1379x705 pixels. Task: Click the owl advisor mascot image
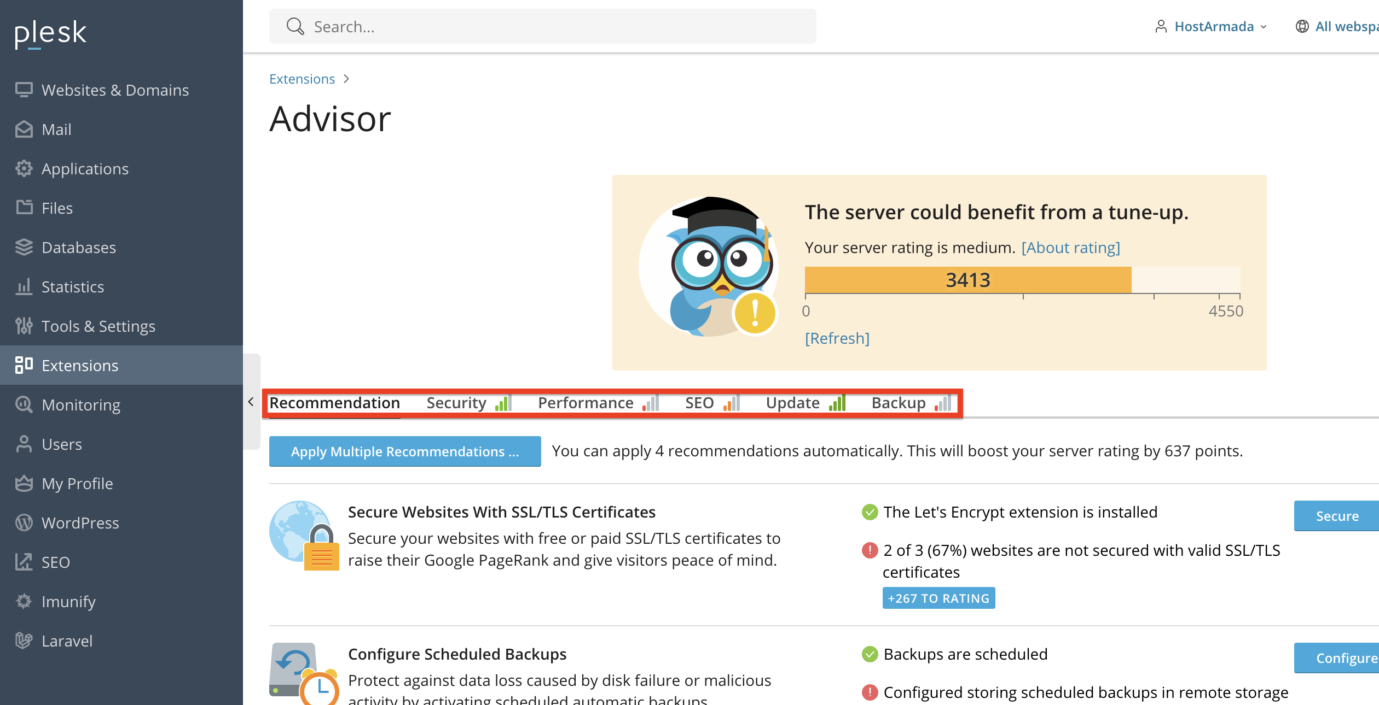coord(709,267)
